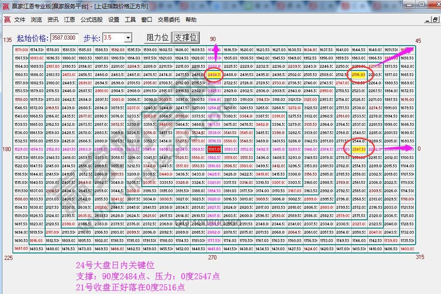This screenshot has height=294, width=441.
Task: Toggle the 支撑位 support view
Action: pyautogui.click(x=185, y=38)
